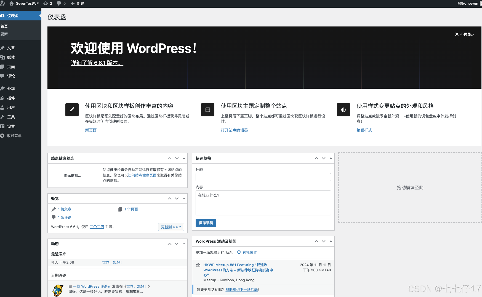This screenshot has height=297, width=482.
Task: Click the 文章 pushpin icon in sidebar
Action: click(2, 48)
